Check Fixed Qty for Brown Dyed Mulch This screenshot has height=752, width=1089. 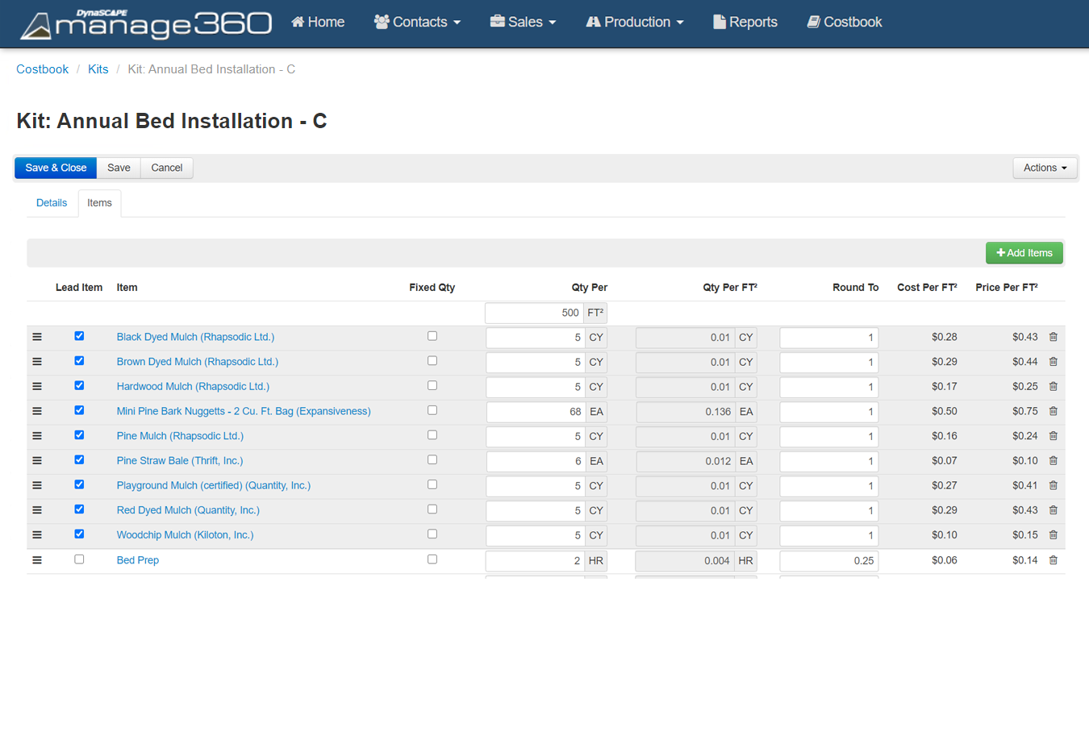[x=432, y=361]
